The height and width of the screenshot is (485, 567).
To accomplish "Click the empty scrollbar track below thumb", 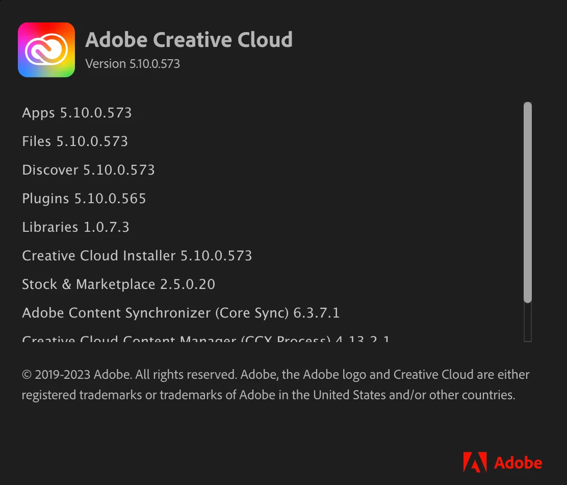I will coord(528,322).
